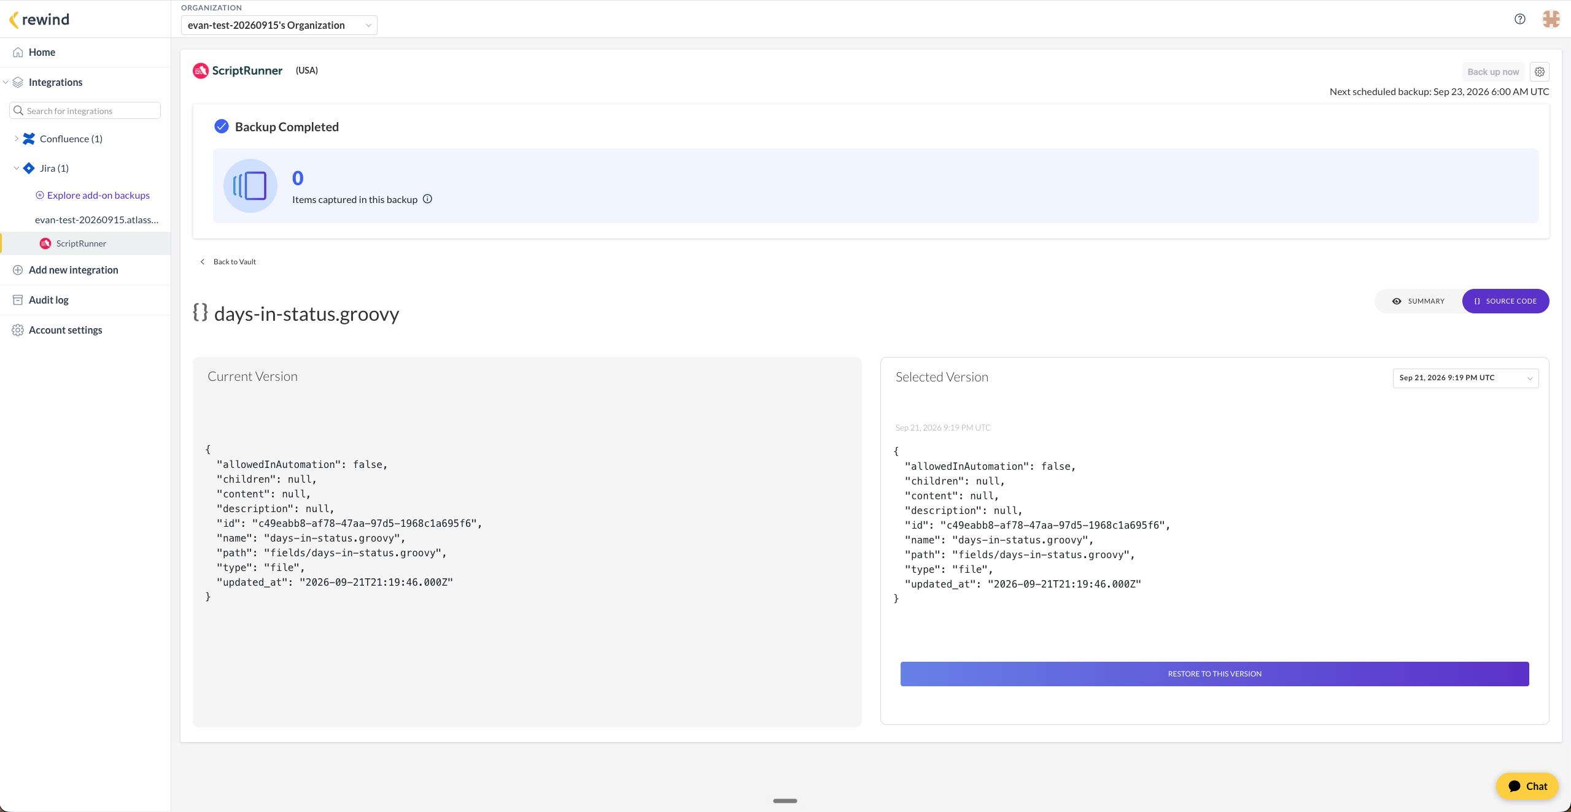This screenshot has width=1571, height=812.
Task: Click the "path" line in Current Version
Action: tap(332, 553)
